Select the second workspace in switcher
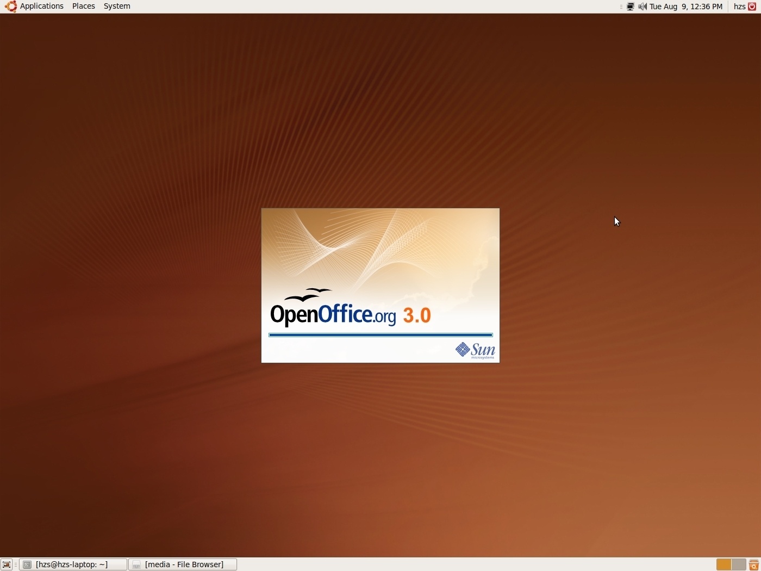 tap(739, 564)
